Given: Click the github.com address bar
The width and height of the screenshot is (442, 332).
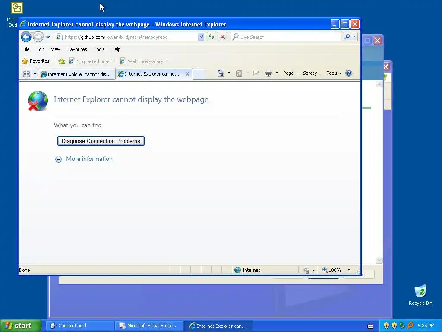Looking at the screenshot, I should [x=130, y=37].
